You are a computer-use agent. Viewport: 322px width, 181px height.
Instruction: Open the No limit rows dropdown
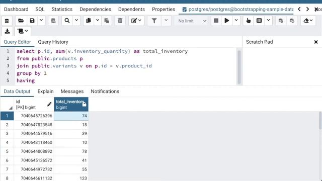pos(192,21)
